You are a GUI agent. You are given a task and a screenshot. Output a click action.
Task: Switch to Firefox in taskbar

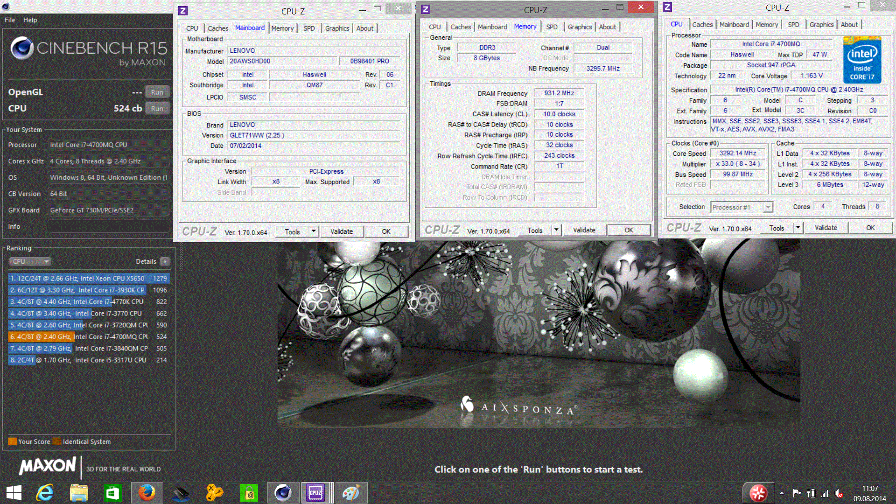coord(147,493)
